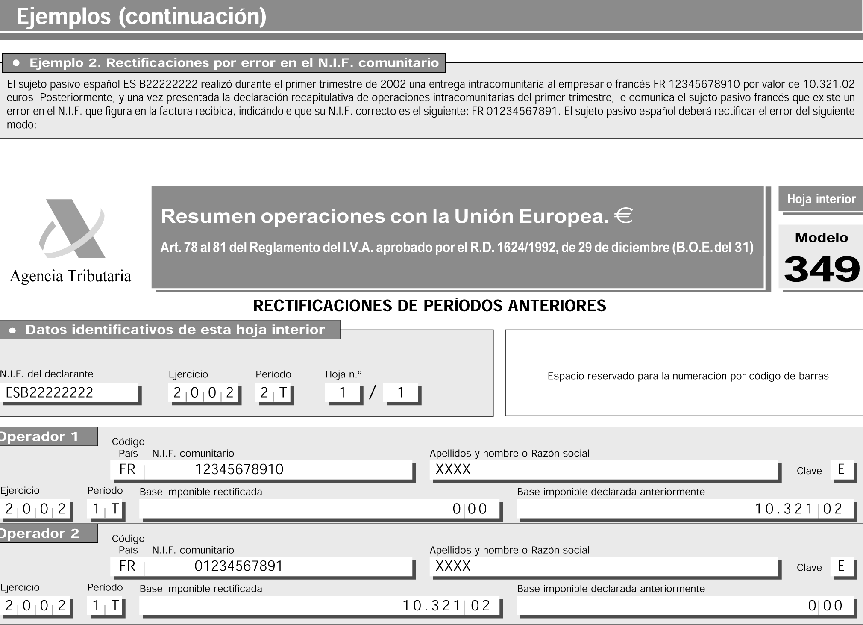Click Operador 2 Código País field
Image resolution: width=863 pixels, height=625 pixels.
(127, 566)
